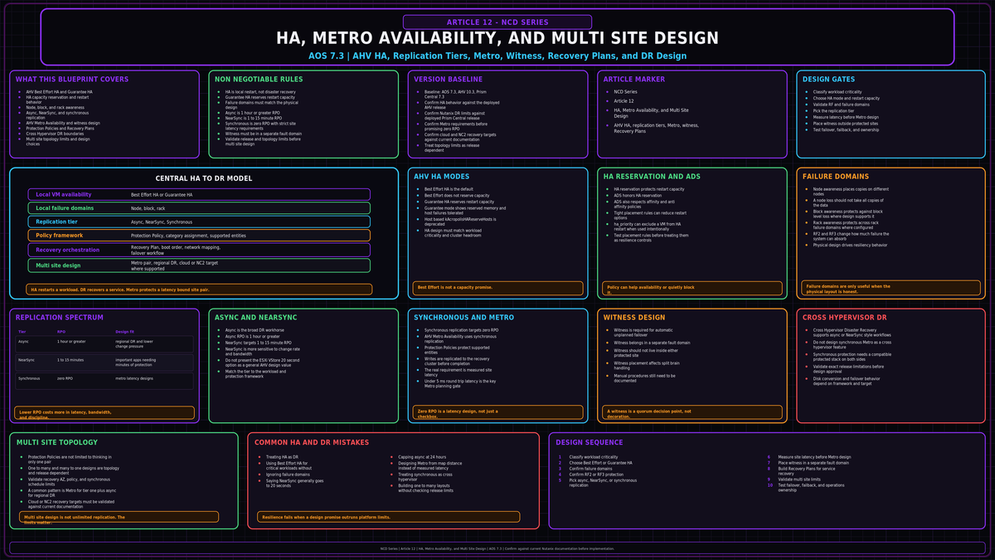Click the 'HA RESERVATION AND ADS' heading

(652, 177)
